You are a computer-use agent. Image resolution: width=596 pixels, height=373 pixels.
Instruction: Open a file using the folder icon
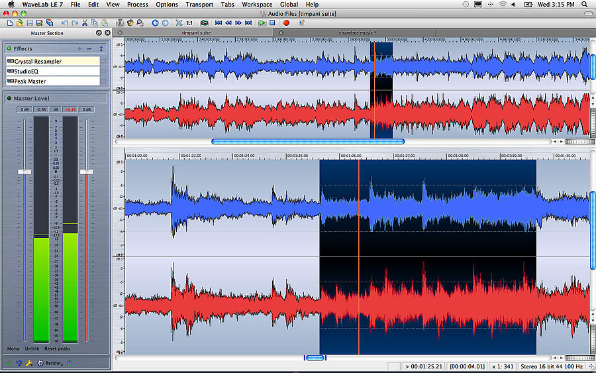(20, 23)
